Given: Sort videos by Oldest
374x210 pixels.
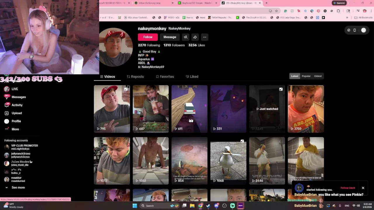Looking at the screenshot, I should point(318,76).
